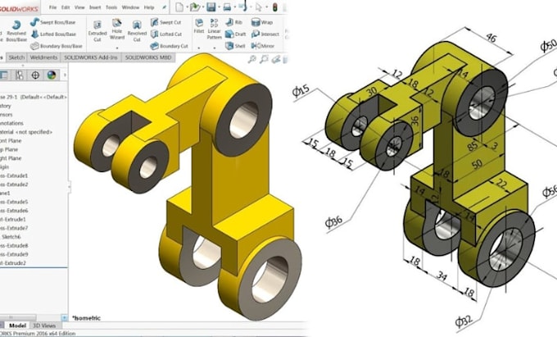Activate the Extruded Cut tool

(97, 31)
